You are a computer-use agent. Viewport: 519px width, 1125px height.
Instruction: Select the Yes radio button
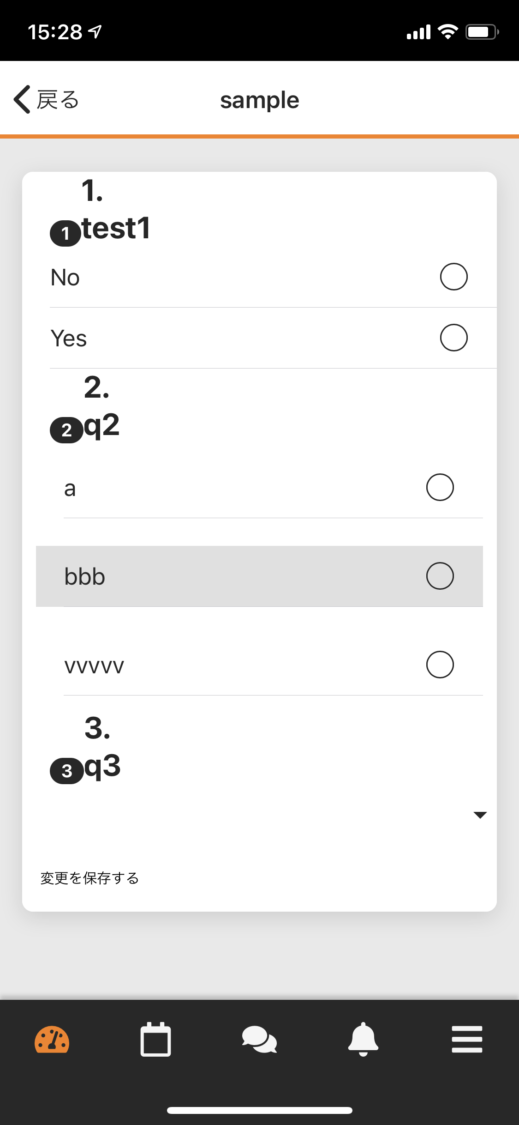(x=454, y=338)
